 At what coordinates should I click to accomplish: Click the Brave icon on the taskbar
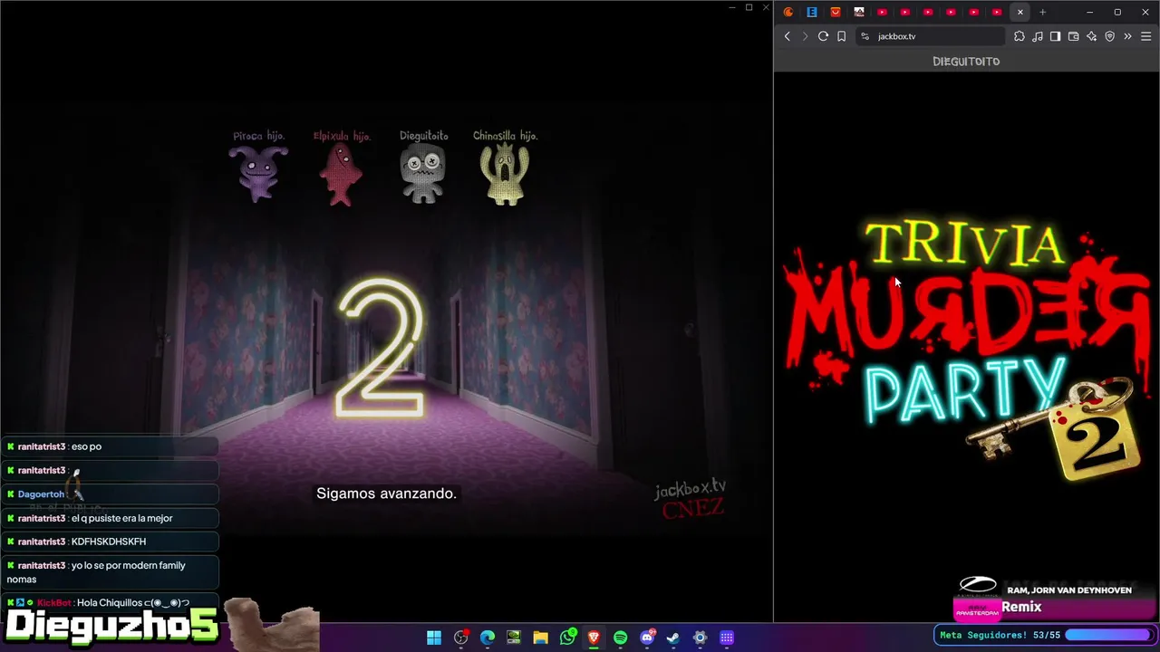click(x=594, y=638)
